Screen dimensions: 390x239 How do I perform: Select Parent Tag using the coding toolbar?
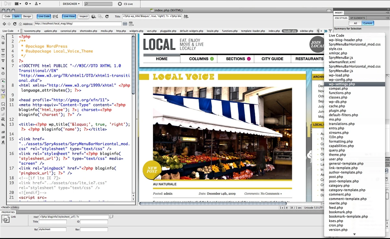3,68
